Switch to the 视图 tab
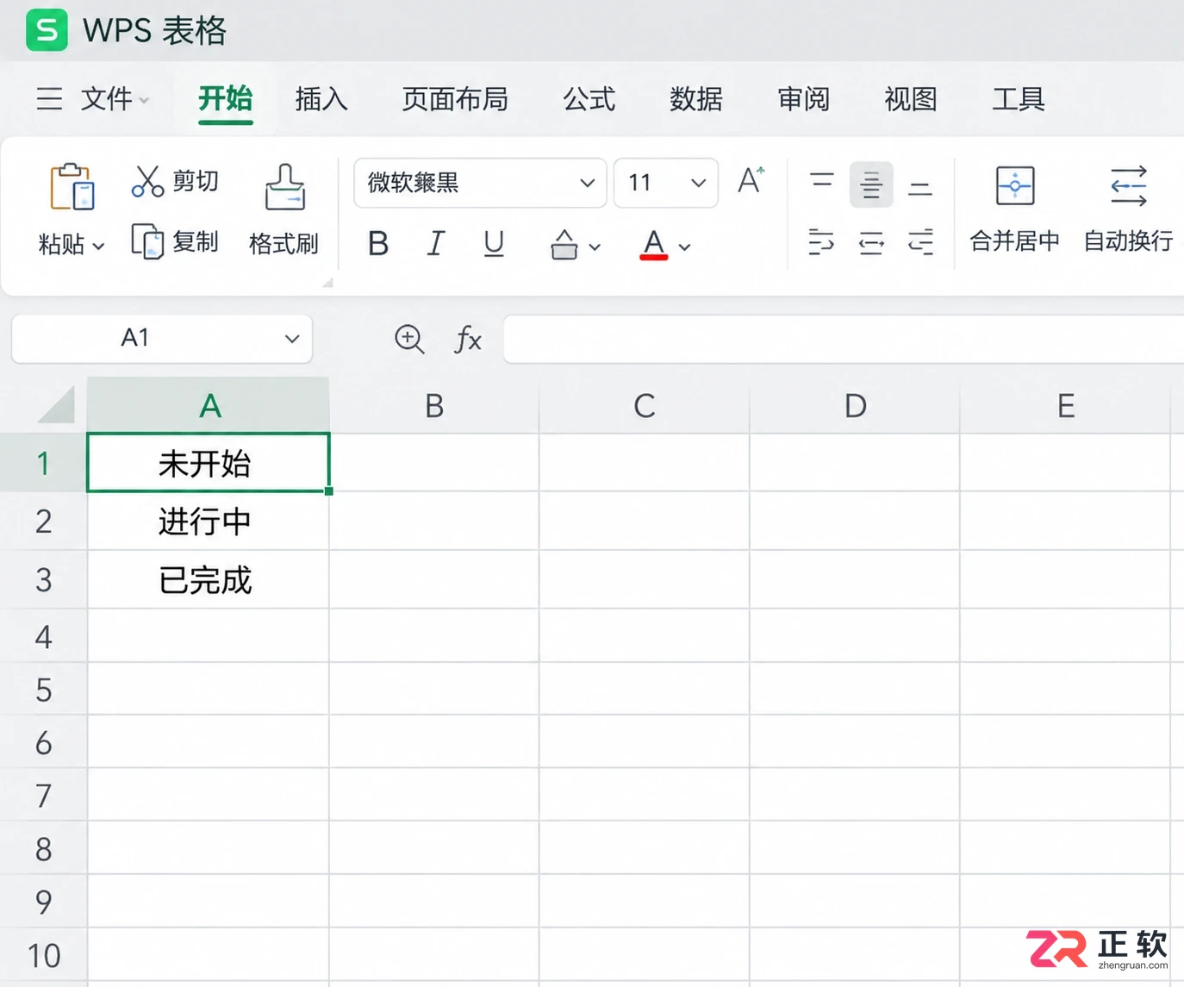Viewport: 1184px width, 987px height. tap(911, 99)
